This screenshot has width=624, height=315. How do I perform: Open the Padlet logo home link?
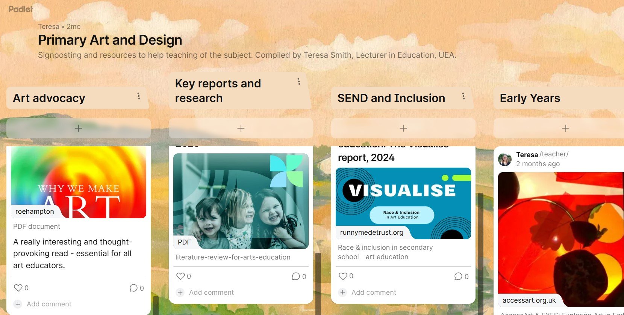21,9
